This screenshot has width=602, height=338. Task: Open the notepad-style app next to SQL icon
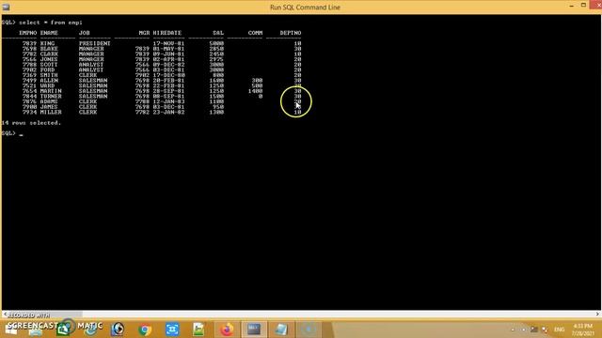point(281,330)
